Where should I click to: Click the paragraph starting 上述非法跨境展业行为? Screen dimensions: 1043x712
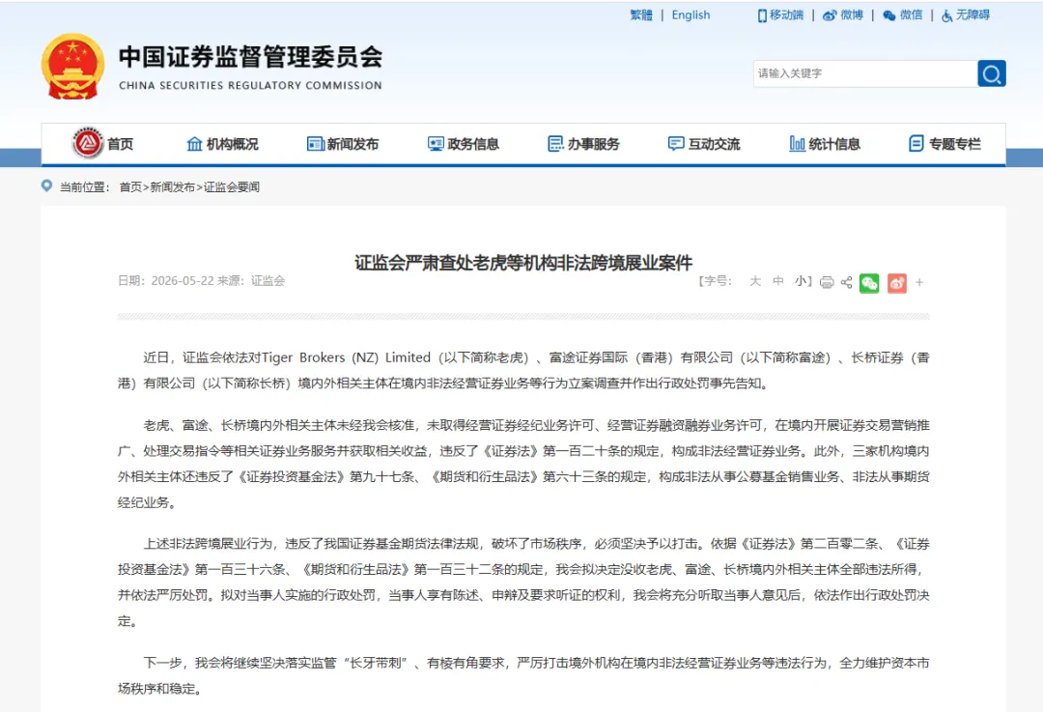tap(523, 583)
